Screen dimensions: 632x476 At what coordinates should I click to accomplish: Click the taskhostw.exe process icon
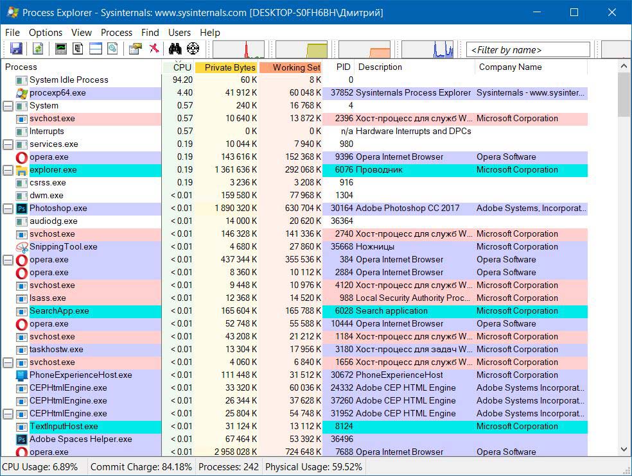(21, 350)
